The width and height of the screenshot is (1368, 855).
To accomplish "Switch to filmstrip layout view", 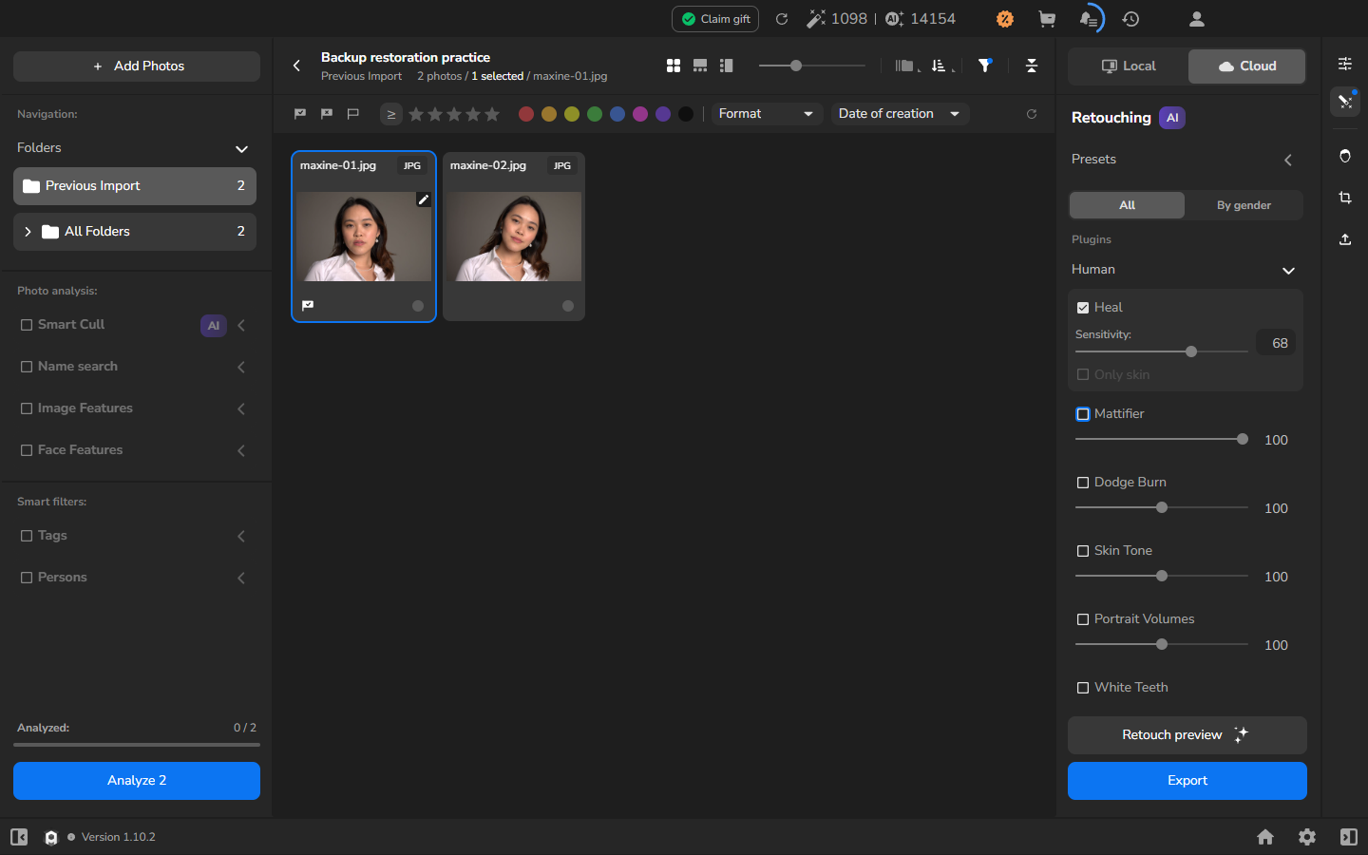I will 700,66.
